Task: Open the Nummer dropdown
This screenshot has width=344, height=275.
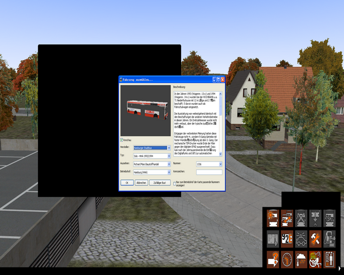Action: tap(221, 164)
